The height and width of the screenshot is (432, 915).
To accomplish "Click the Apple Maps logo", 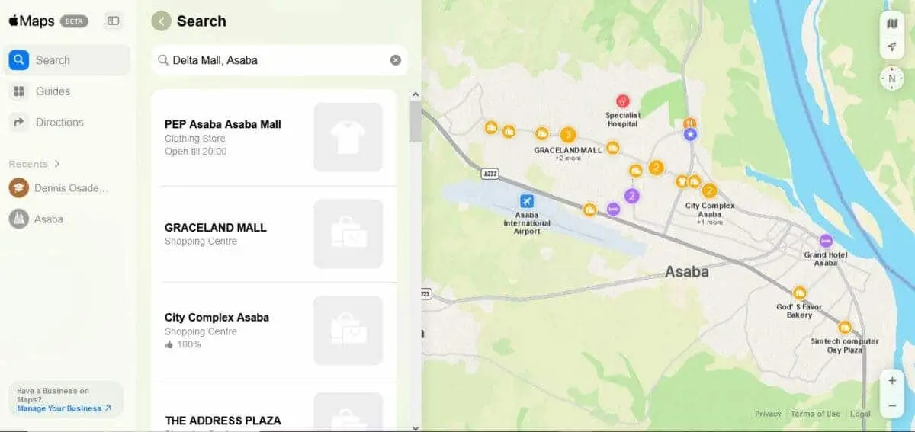I will 31,21.
